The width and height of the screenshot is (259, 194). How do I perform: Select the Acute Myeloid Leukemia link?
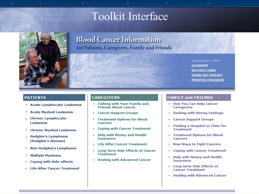click(51, 112)
